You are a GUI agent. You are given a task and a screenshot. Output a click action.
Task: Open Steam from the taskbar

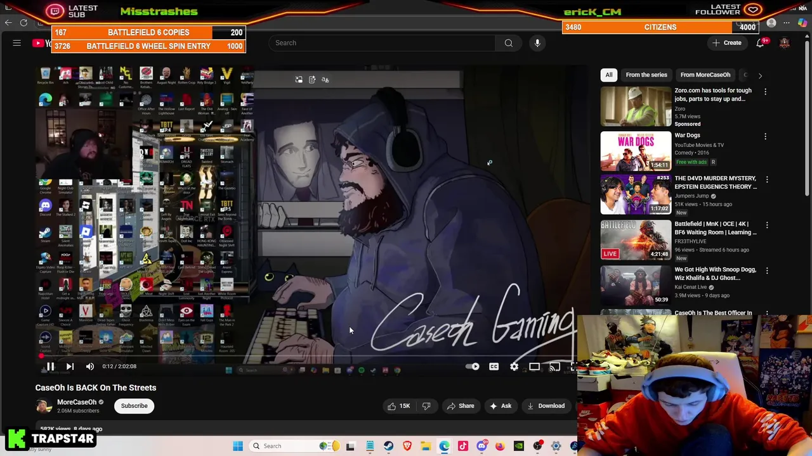[x=388, y=446]
